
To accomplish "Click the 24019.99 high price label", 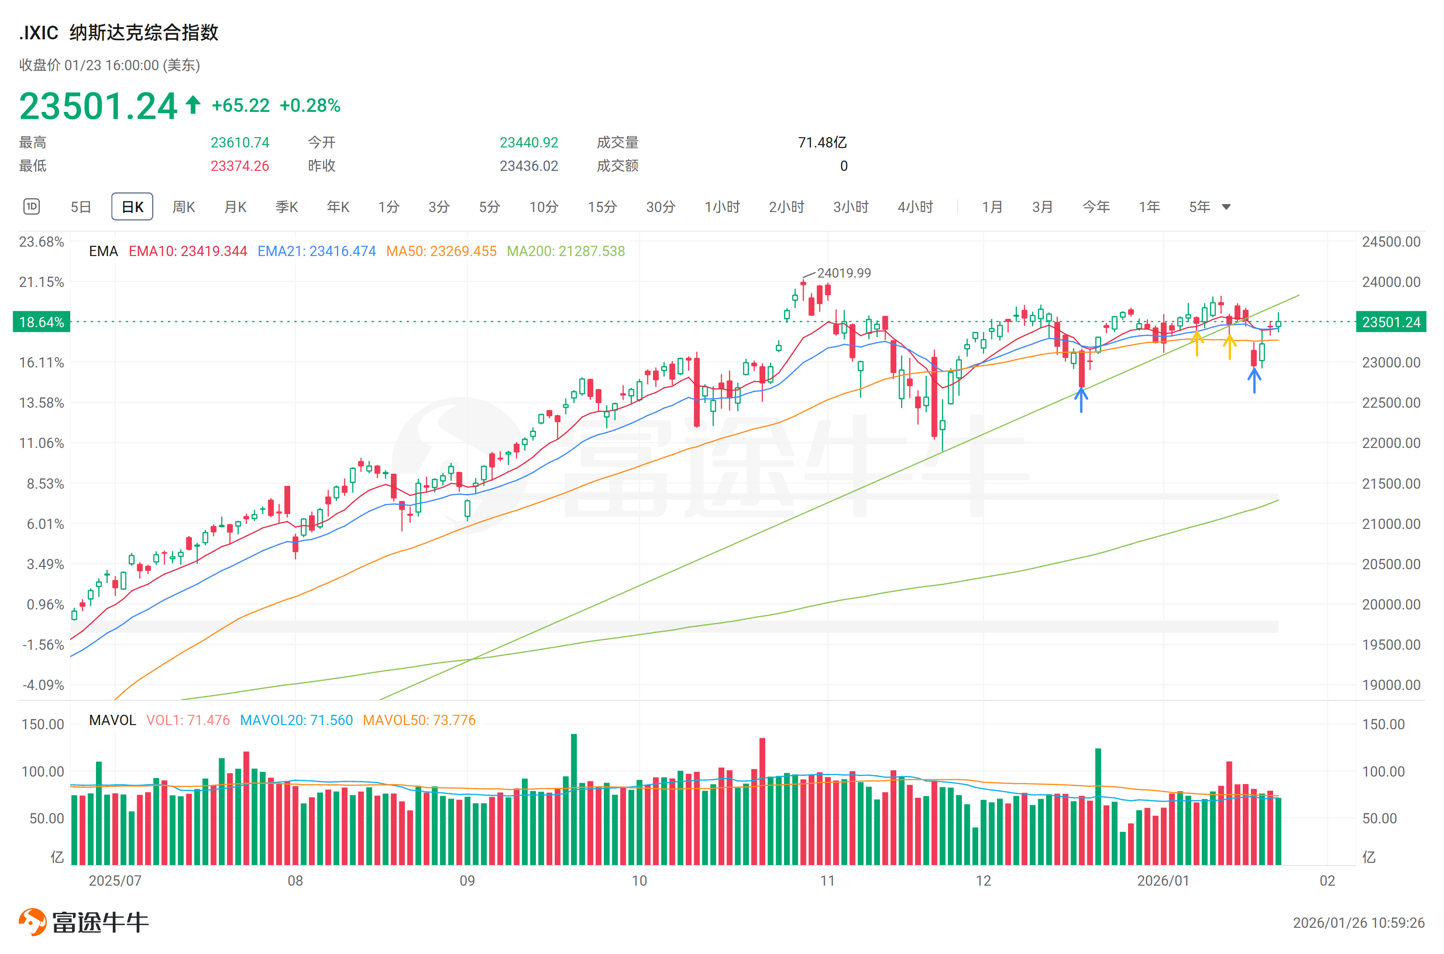I will coord(843,273).
